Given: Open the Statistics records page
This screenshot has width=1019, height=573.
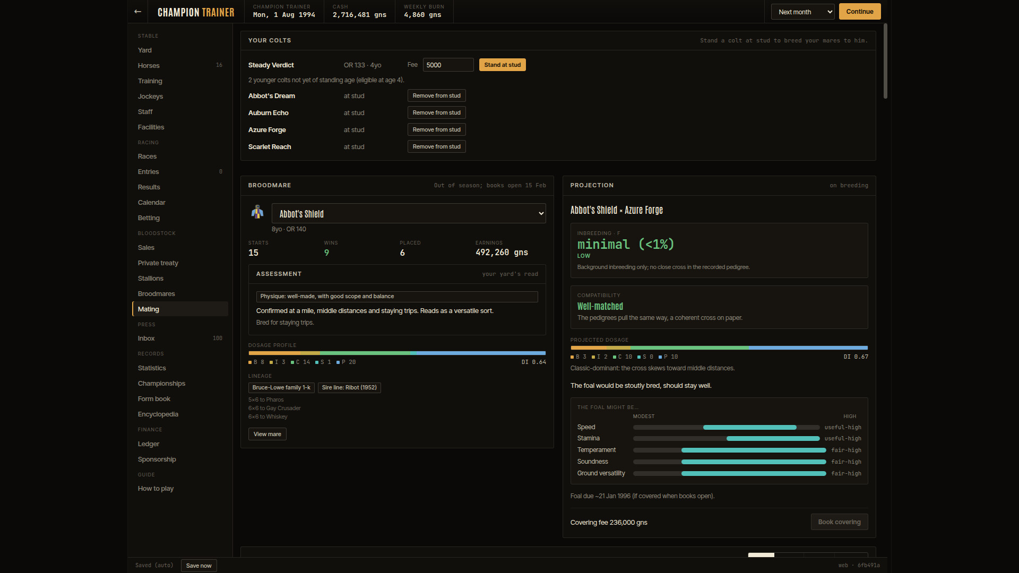Looking at the screenshot, I should tap(180, 368).
